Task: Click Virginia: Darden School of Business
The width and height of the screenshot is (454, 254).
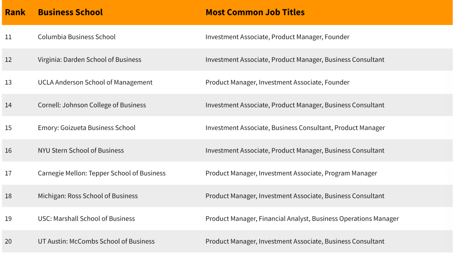Action: click(x=89, y=59)
